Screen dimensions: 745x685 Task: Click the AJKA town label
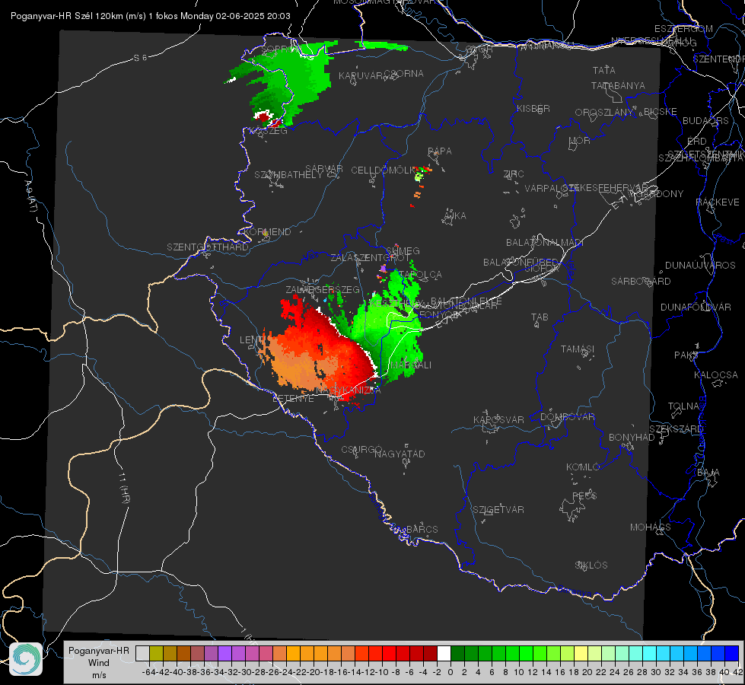[455, 216]
